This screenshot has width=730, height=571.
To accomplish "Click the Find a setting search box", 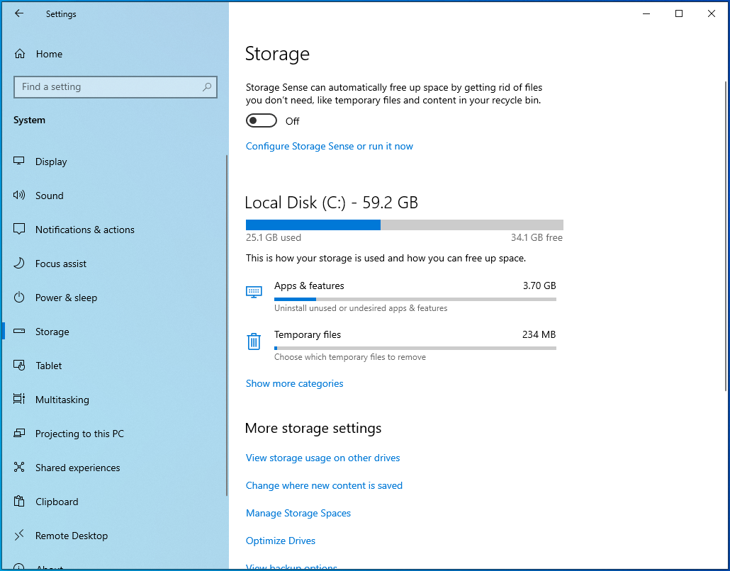I will point(106,87).
